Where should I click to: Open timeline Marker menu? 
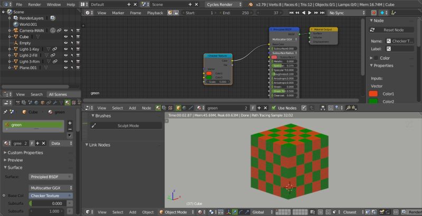click(118, 13)
